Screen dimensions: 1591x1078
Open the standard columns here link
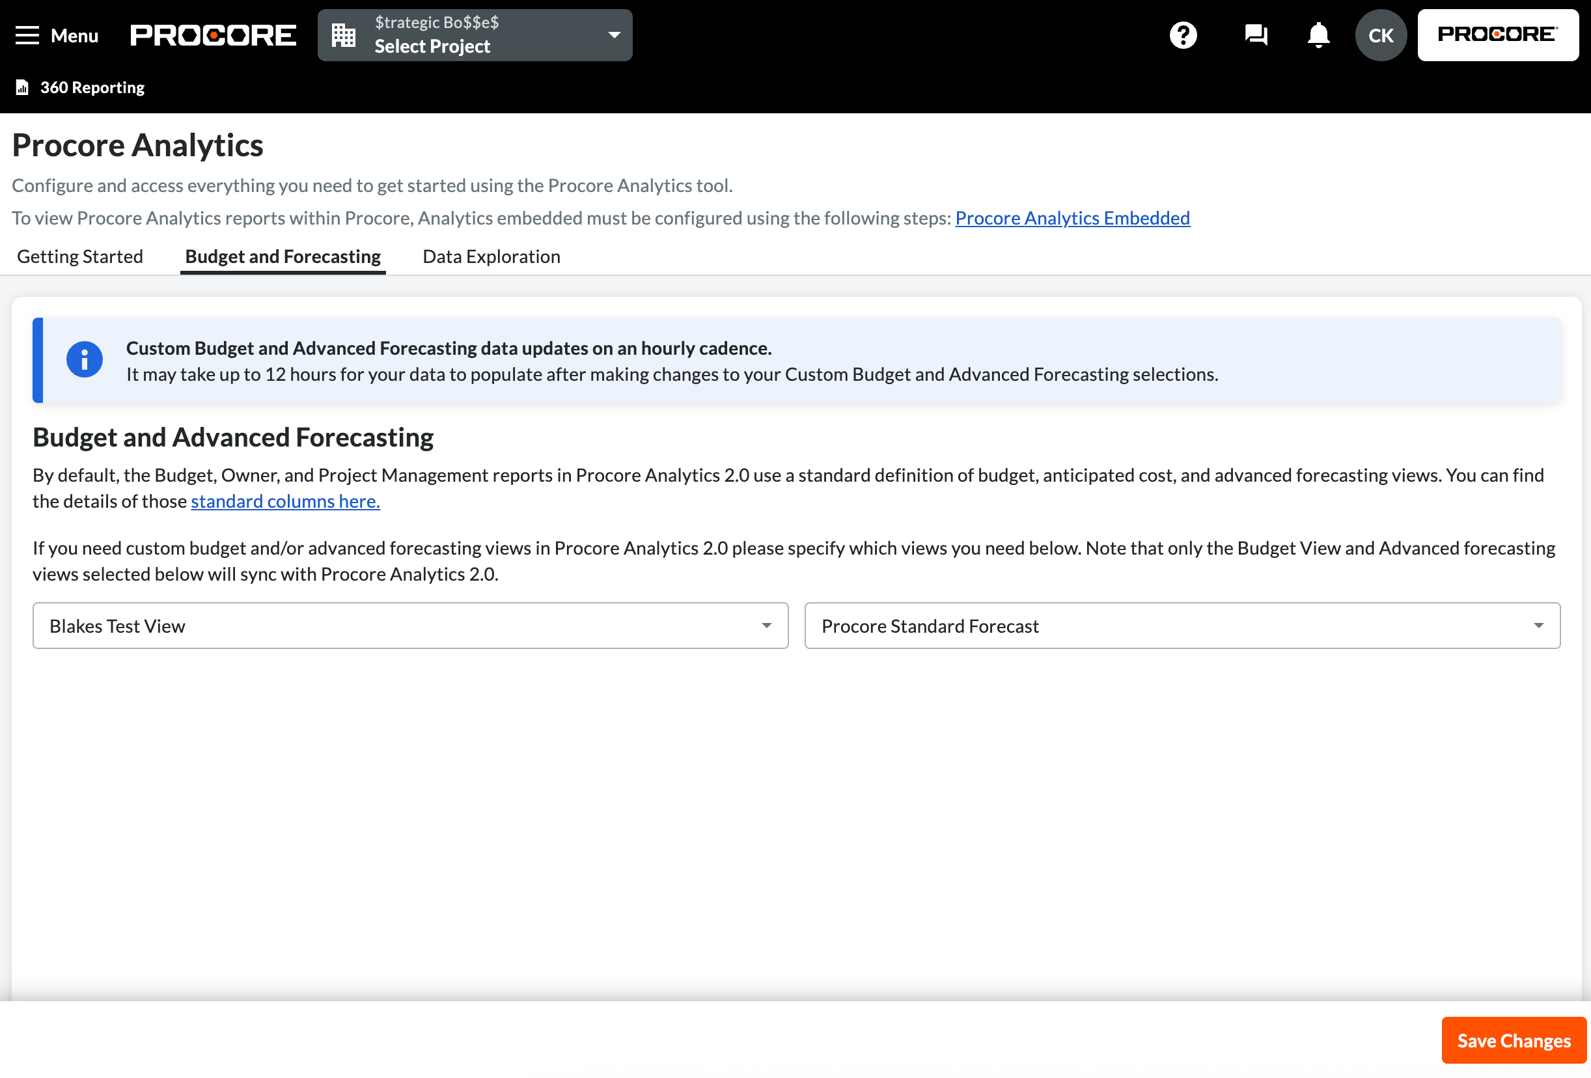[x=284, y=502]
